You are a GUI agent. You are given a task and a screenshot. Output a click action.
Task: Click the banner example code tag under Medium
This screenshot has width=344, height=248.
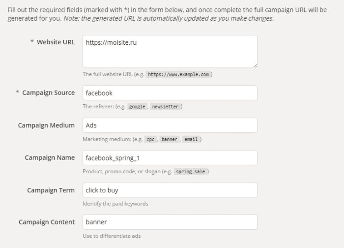(x=170, y=139)
